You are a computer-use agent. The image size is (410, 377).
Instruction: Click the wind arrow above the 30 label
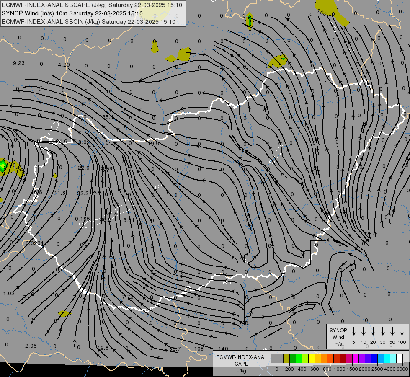click(382, 331)
